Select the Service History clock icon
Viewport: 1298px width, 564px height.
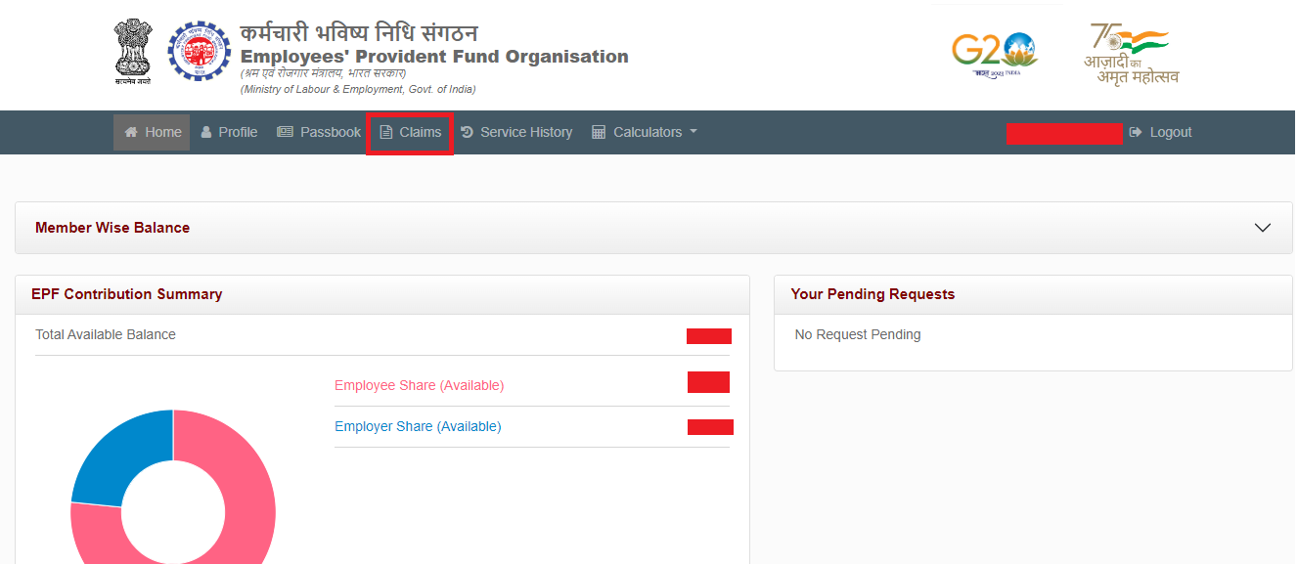pos(468,131)
